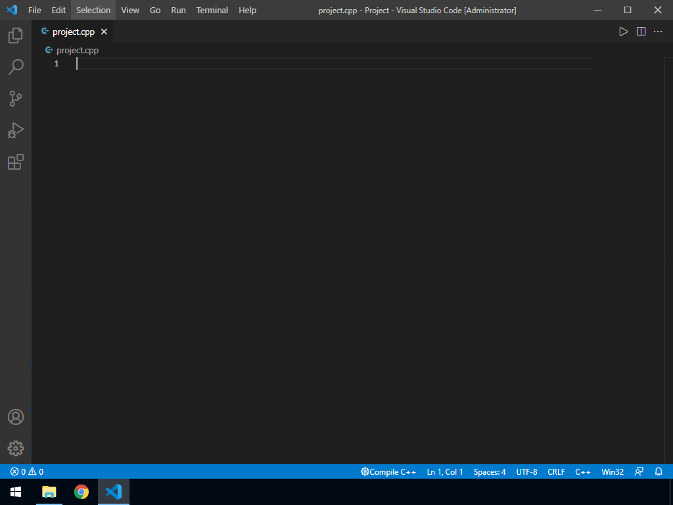Click the feedback icon in status bar

(639, 471)
